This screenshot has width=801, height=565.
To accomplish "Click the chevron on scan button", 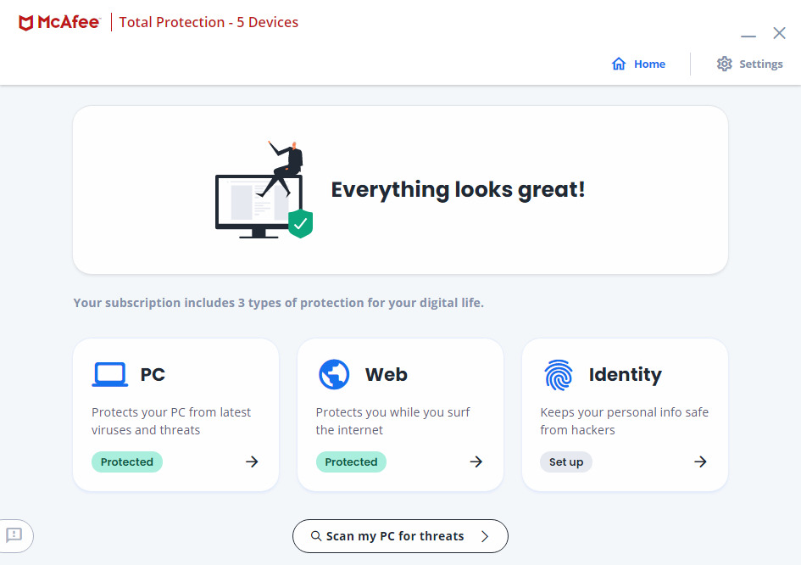I will 485,536.
